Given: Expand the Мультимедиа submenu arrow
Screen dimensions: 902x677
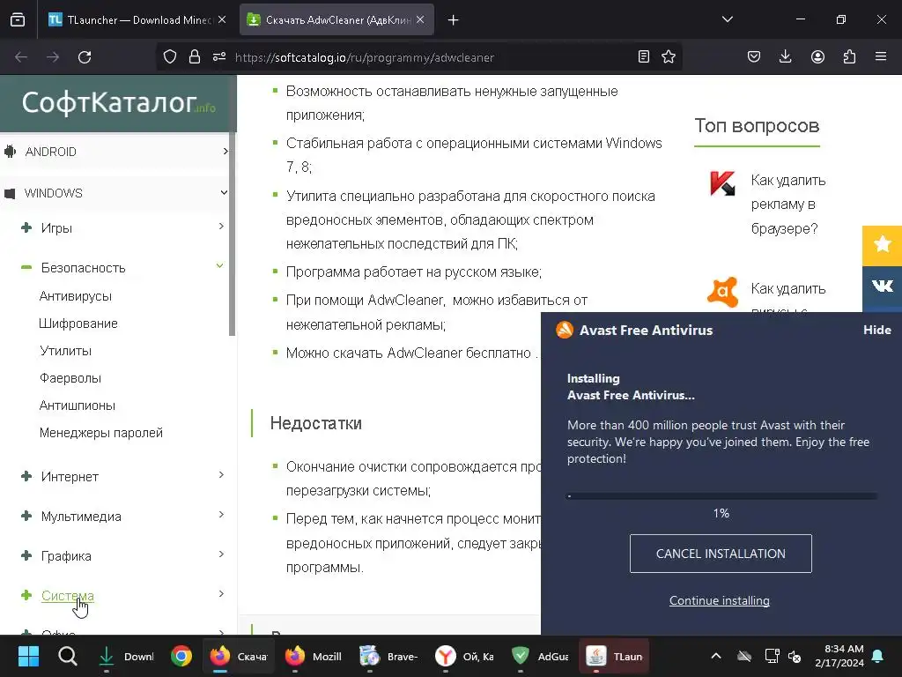Looking at the screenshot, I should coord(221,515).
